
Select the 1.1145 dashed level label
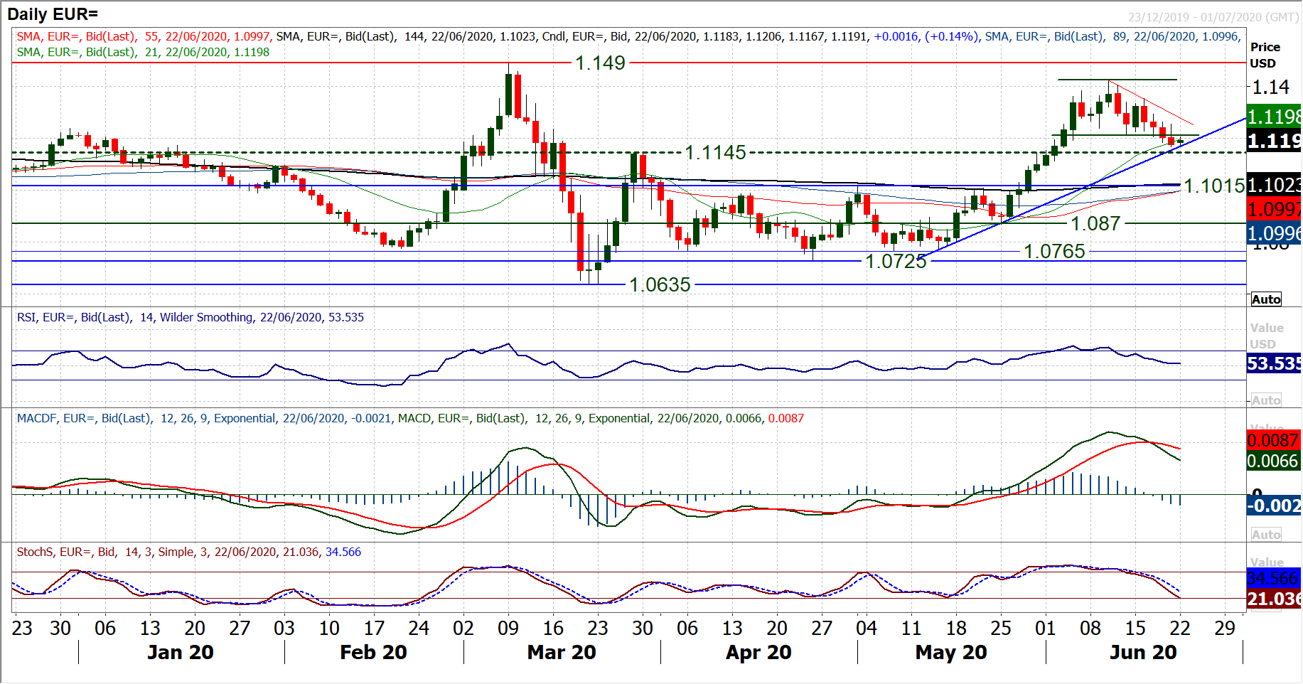tap(715, 153)
